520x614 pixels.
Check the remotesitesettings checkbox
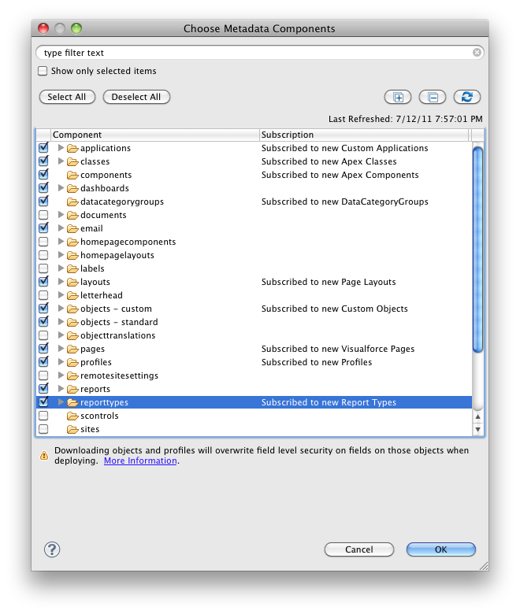(x=43, y=375)
